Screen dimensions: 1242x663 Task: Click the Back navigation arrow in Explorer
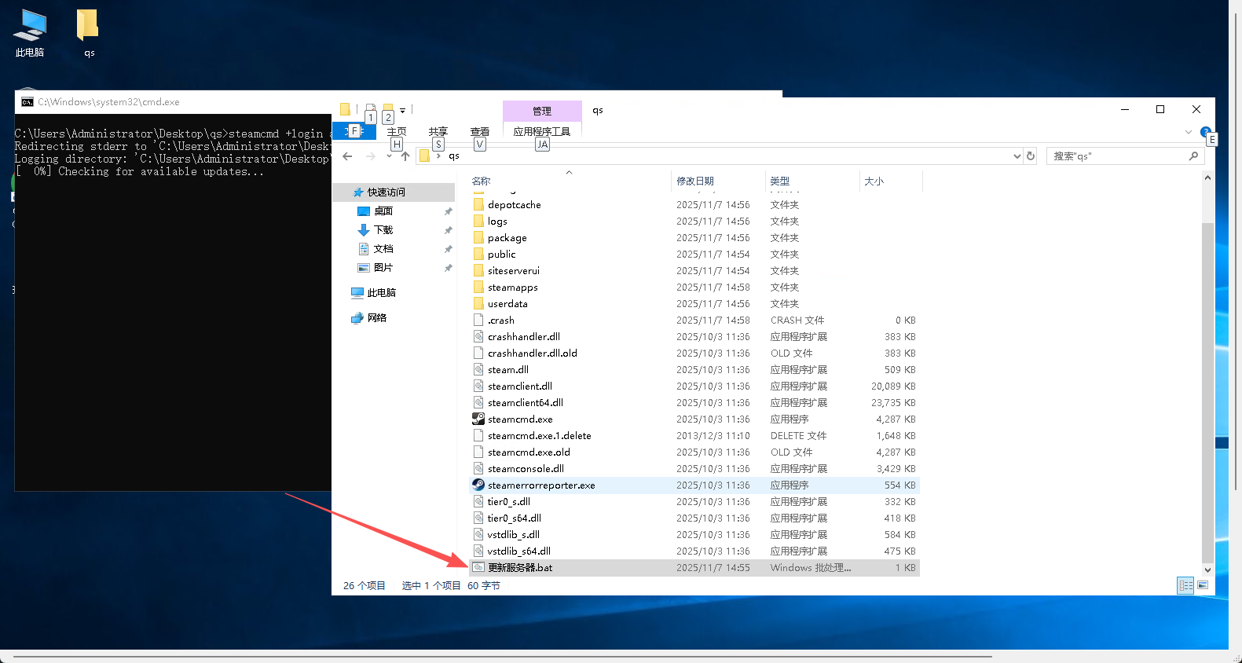pyautogui.click(x=347, y=156)
